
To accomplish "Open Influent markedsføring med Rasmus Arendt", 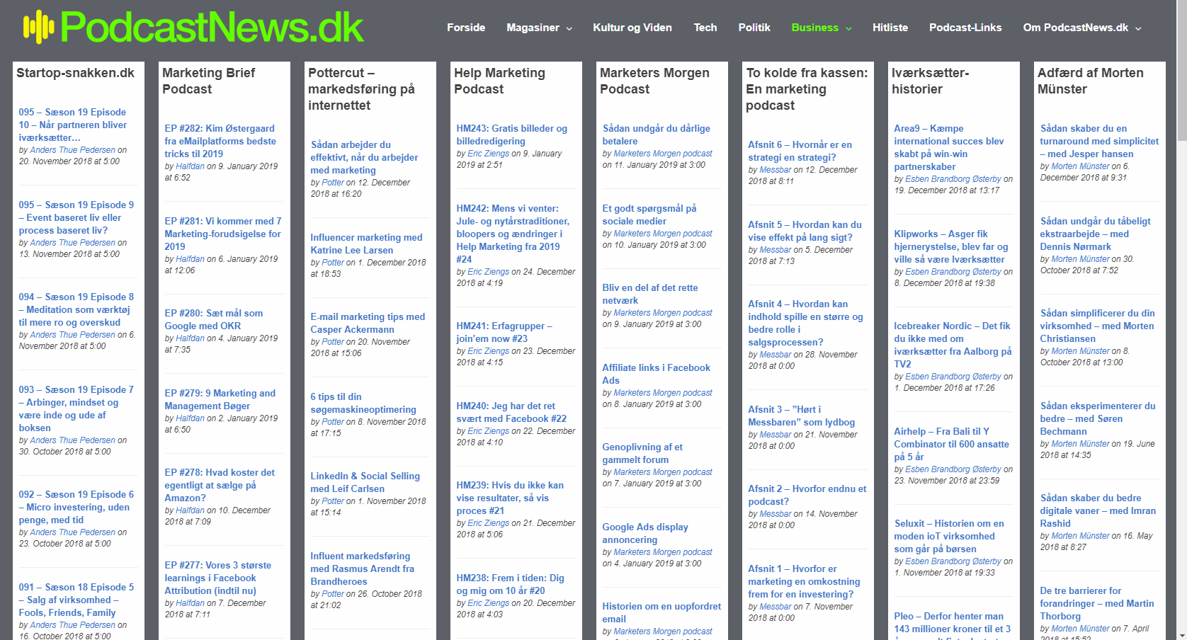I will (362, 568).
